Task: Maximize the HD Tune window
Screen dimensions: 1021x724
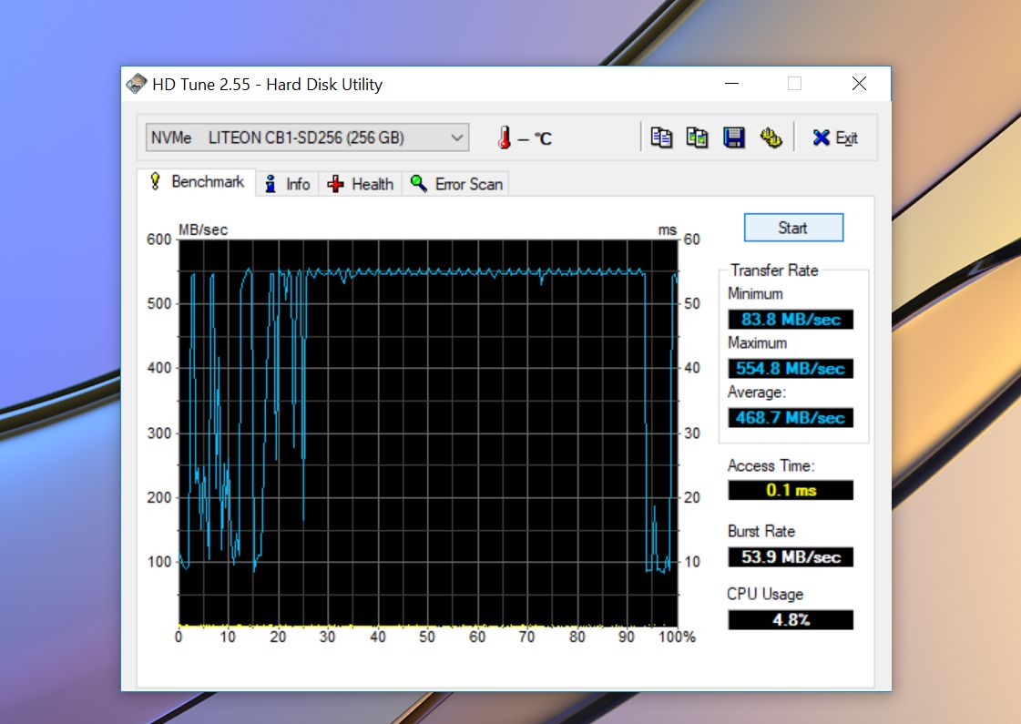Action: pyautogui.click(x=794, y=84)
